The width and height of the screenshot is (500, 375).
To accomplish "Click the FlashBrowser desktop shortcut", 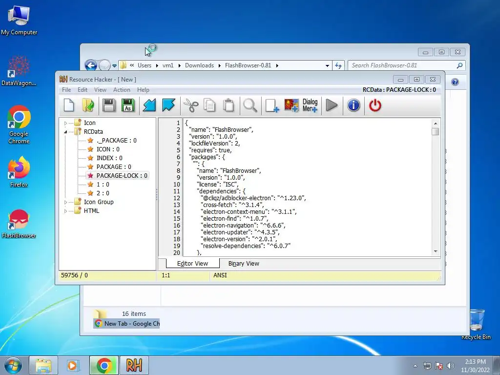I will pos(19,224).
